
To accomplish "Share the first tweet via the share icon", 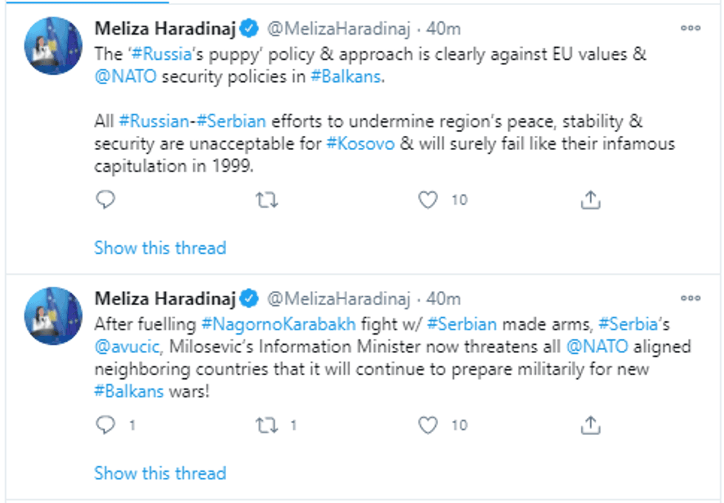I will point(589,199).
